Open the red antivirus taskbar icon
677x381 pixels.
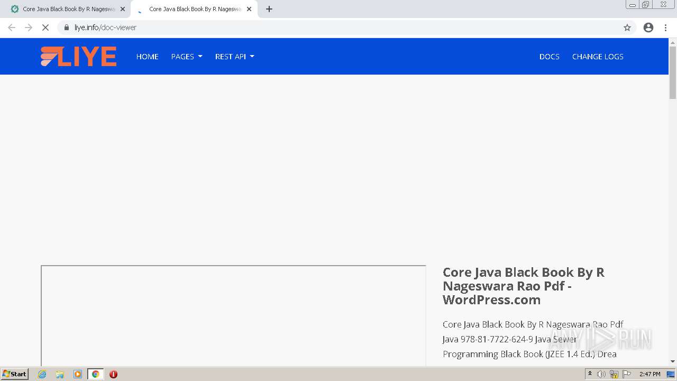click(113, 374)
